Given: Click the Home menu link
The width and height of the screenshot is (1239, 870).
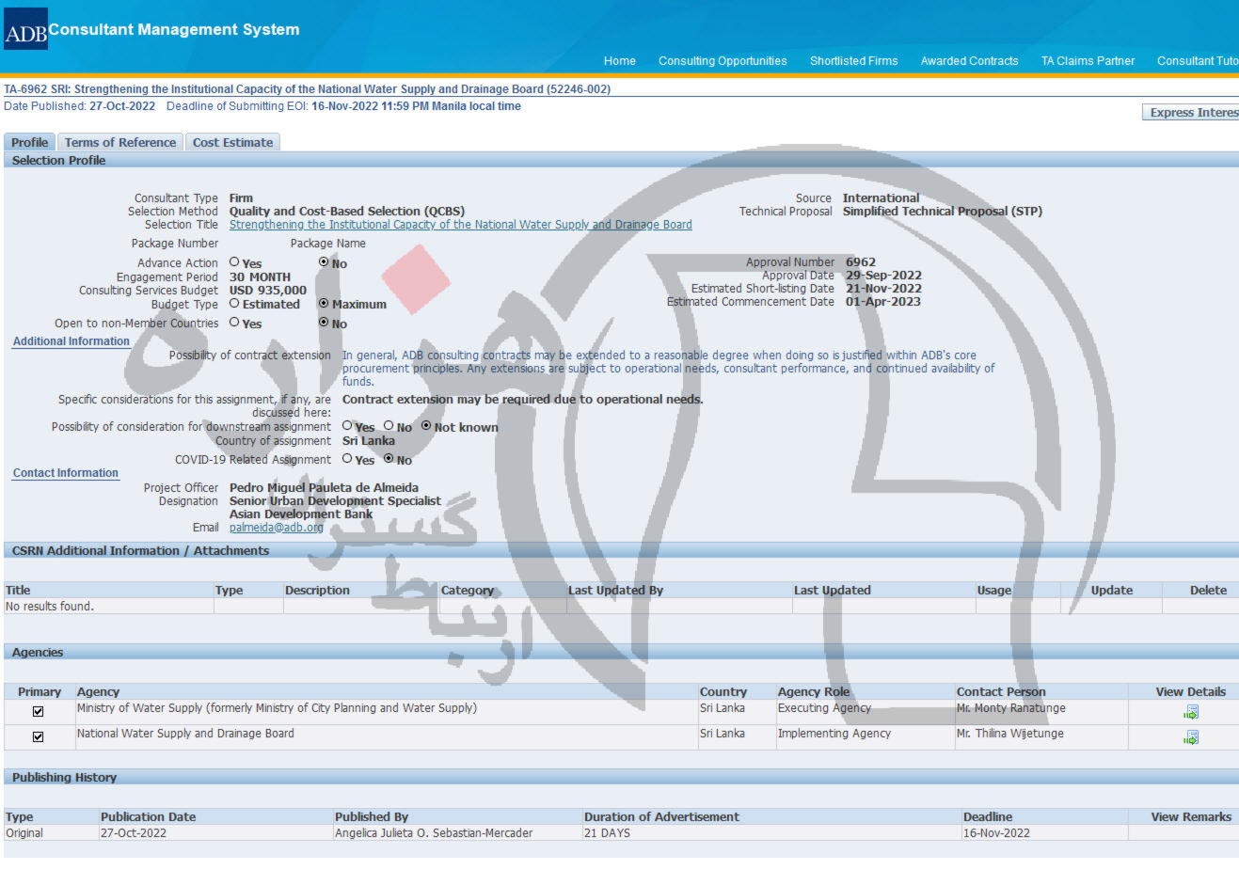Looking at the screenshot, I should [x=619, y=61].
